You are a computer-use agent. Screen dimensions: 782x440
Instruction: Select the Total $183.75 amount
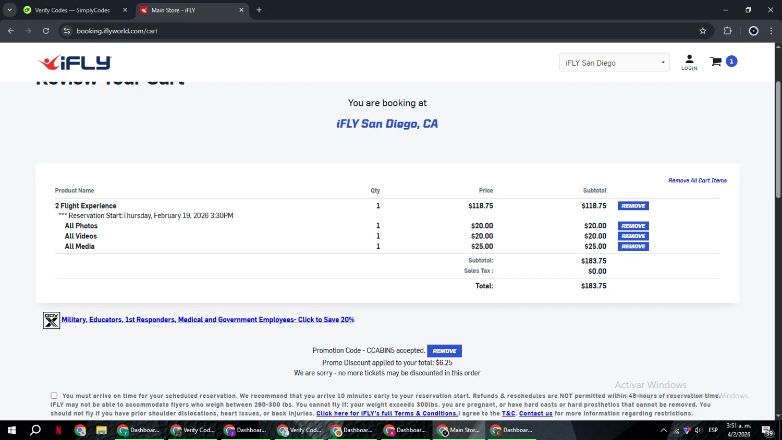pos(594,286)
